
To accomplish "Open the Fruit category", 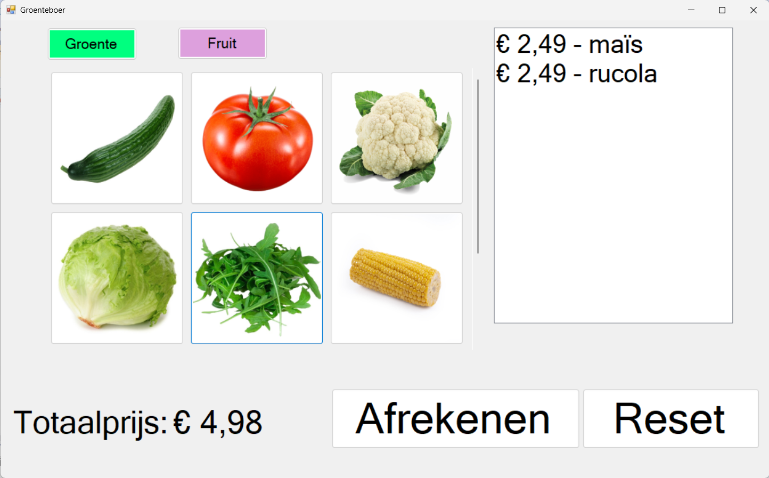I will pos(222,43).
